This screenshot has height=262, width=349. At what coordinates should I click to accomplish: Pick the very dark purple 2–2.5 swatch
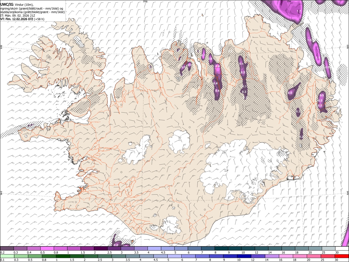click(100, 249)
